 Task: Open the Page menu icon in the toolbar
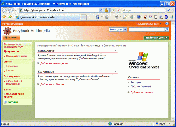(126, 17)
